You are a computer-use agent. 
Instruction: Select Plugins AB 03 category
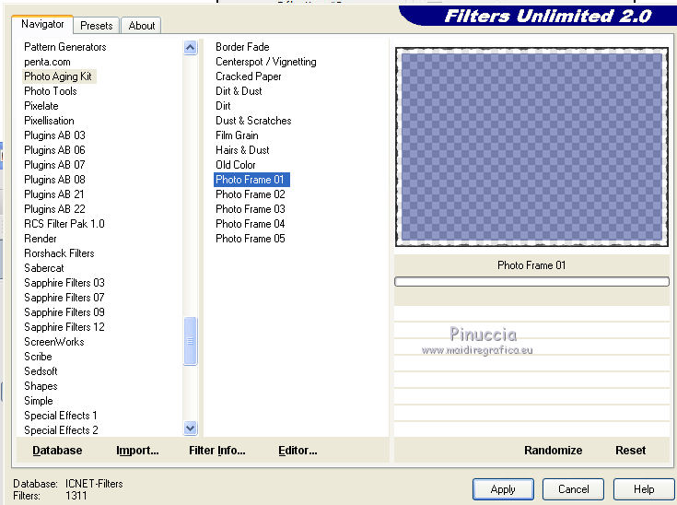[54, 135]
